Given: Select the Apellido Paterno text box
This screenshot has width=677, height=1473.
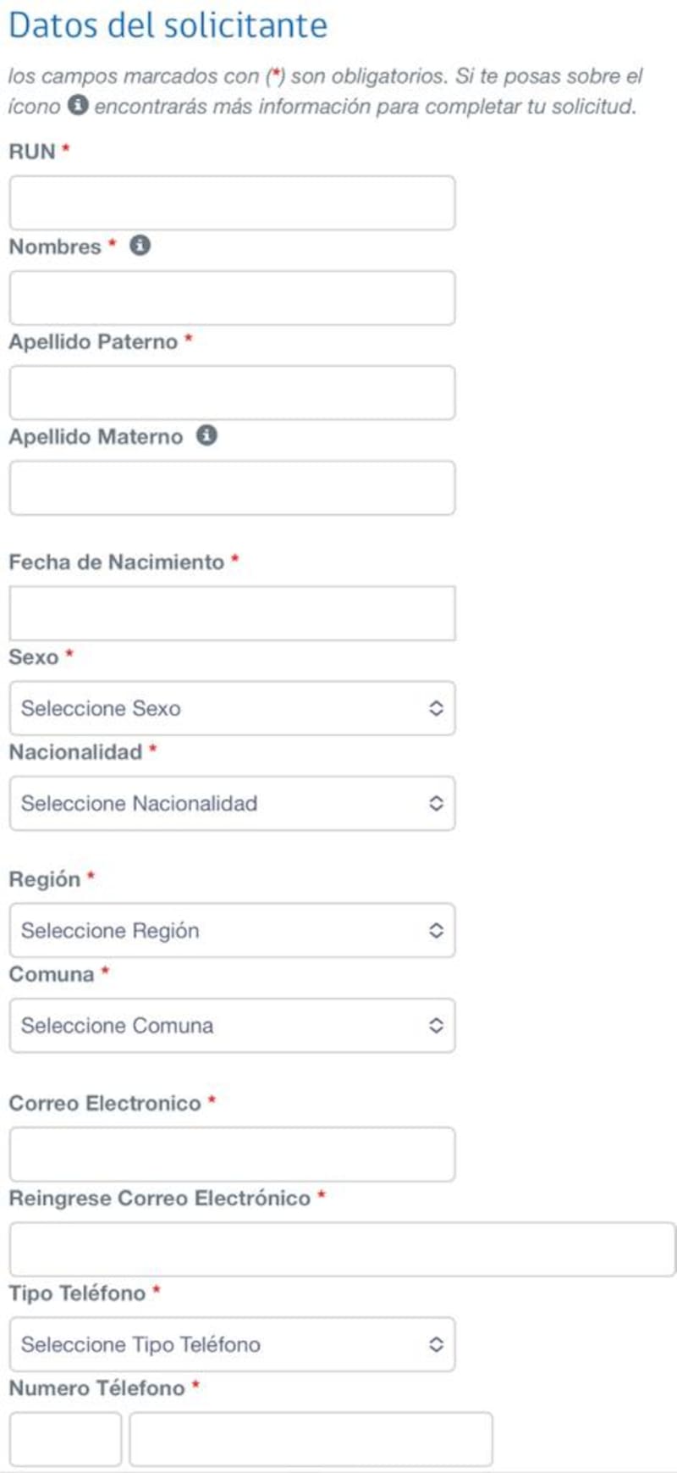Looking at the screenshot, I should pyautogui.click(x=232, y=393).
